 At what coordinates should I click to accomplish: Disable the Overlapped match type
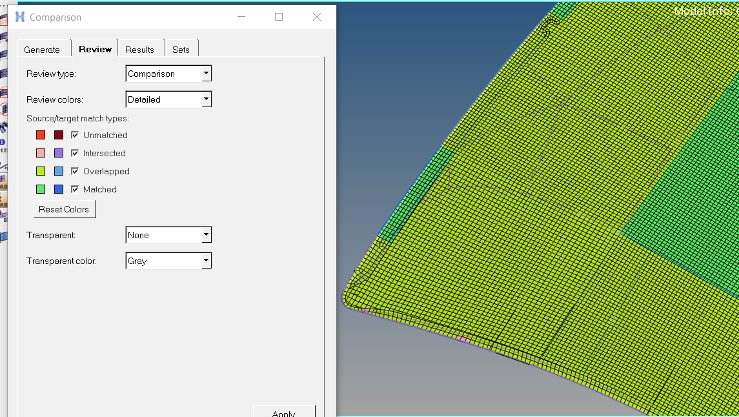tap(75, 171)
